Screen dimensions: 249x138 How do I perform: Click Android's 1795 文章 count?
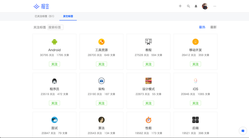[63, 55]
